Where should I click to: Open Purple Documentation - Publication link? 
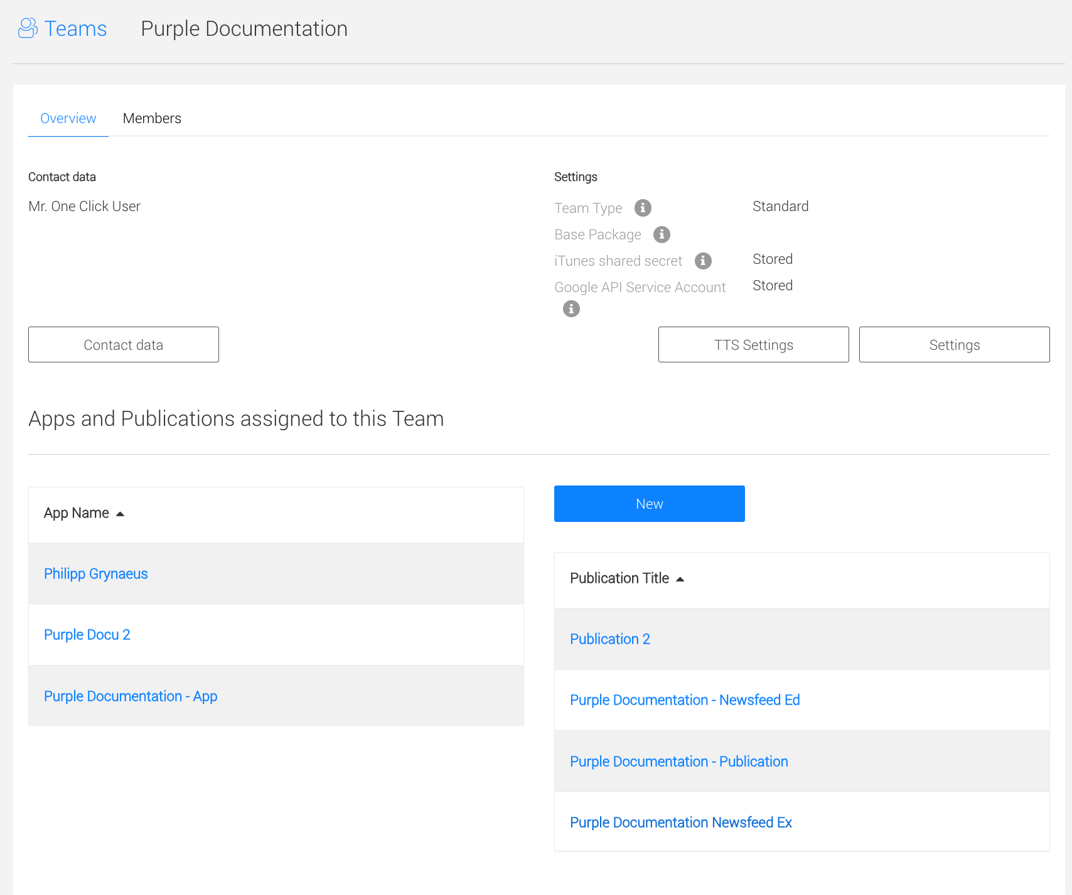[x=679, y=761]
